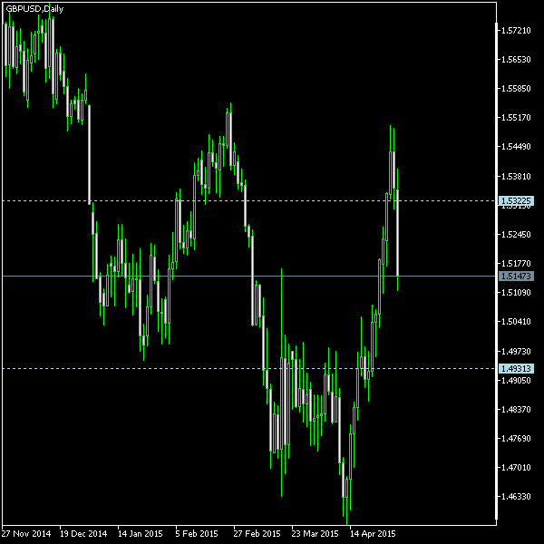
Task: Click the 1.49730 price scale value
Action: coord(516,352)
